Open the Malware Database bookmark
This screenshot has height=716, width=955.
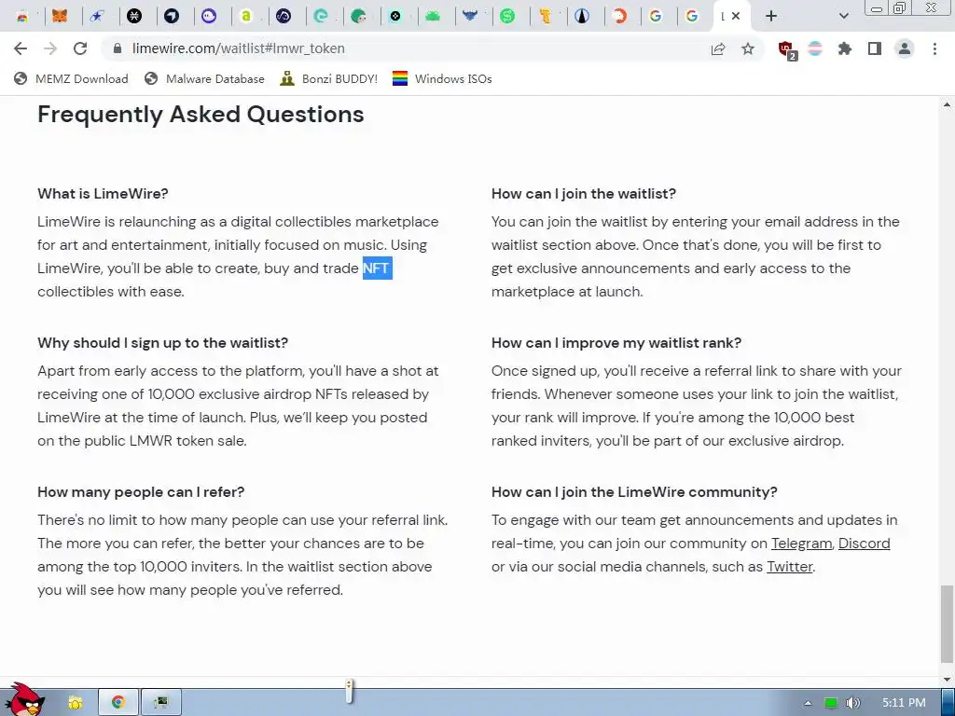[204, 78]
